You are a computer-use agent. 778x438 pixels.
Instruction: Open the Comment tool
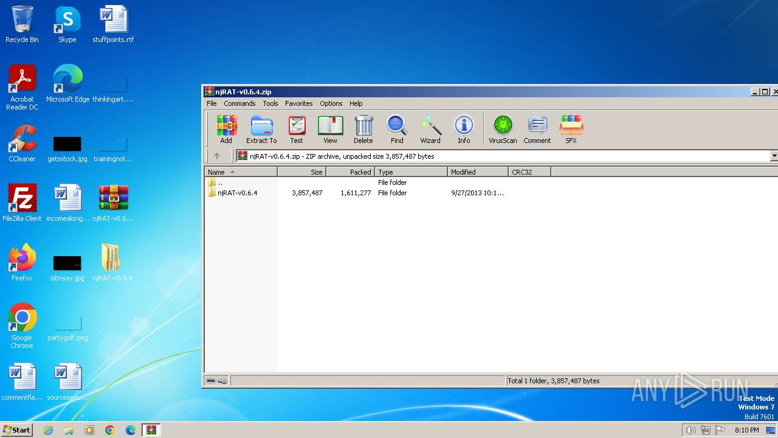tap(537, 129)
